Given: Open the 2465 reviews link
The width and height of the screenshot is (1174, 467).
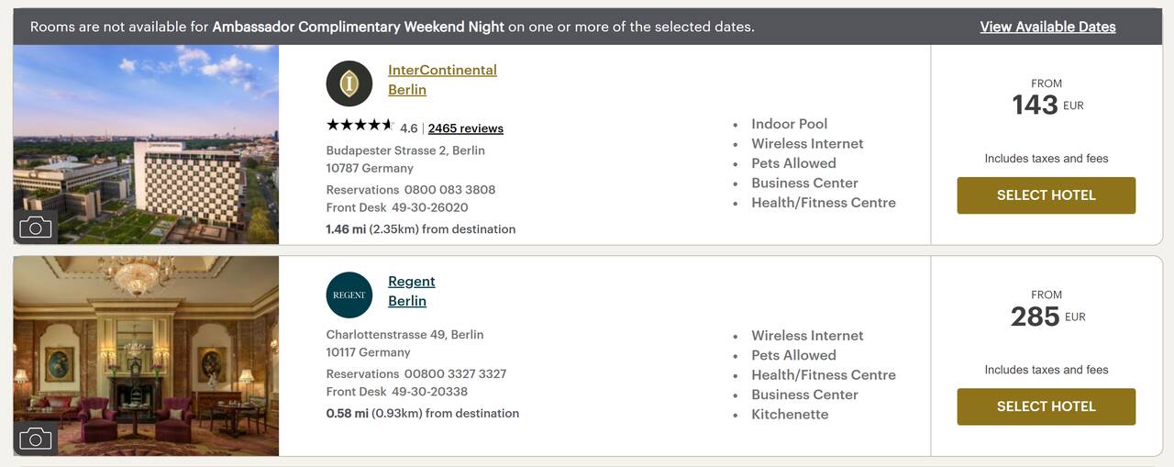Looking at the screenshot, I should pos(466,128).
